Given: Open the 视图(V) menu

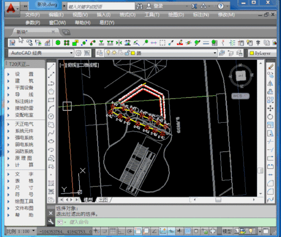Looking at the screenshot, I should [80, 15].
